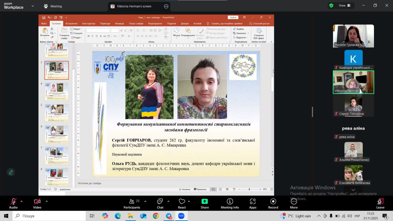The height and width of the screenshot is (221, 393).
Task: Expand video options arrow next to Video
Action: tap(47, 201)
